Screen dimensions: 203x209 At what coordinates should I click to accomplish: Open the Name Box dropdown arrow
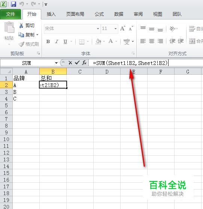[56, 63]
